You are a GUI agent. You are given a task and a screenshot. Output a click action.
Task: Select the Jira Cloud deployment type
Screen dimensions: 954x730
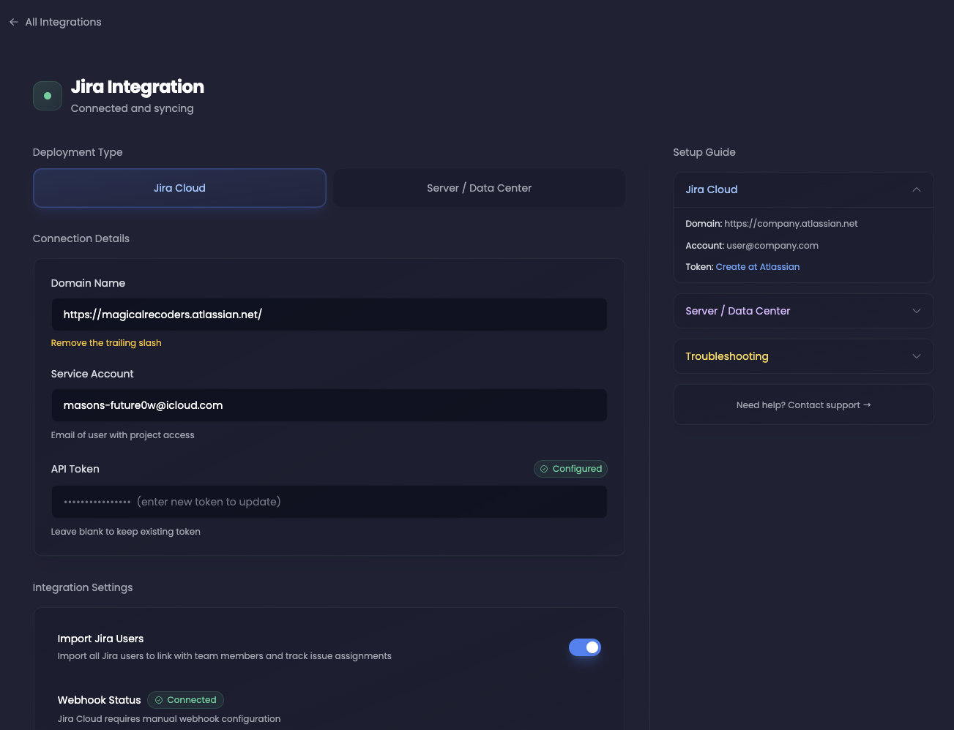point(179,188)
